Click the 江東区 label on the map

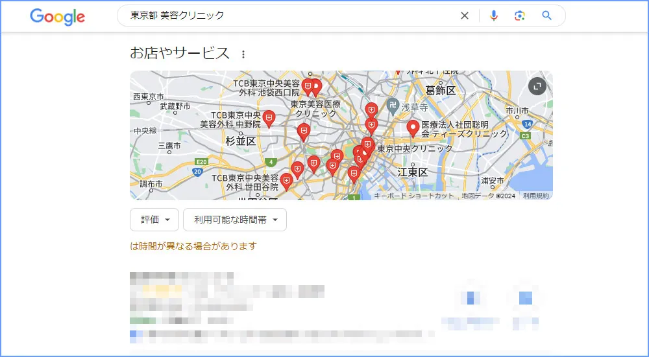413,172
